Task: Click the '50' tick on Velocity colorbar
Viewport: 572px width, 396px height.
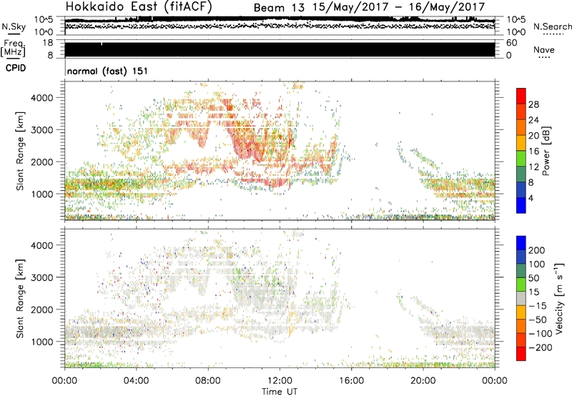Action: pyautogui.click(x=533, y=278)
